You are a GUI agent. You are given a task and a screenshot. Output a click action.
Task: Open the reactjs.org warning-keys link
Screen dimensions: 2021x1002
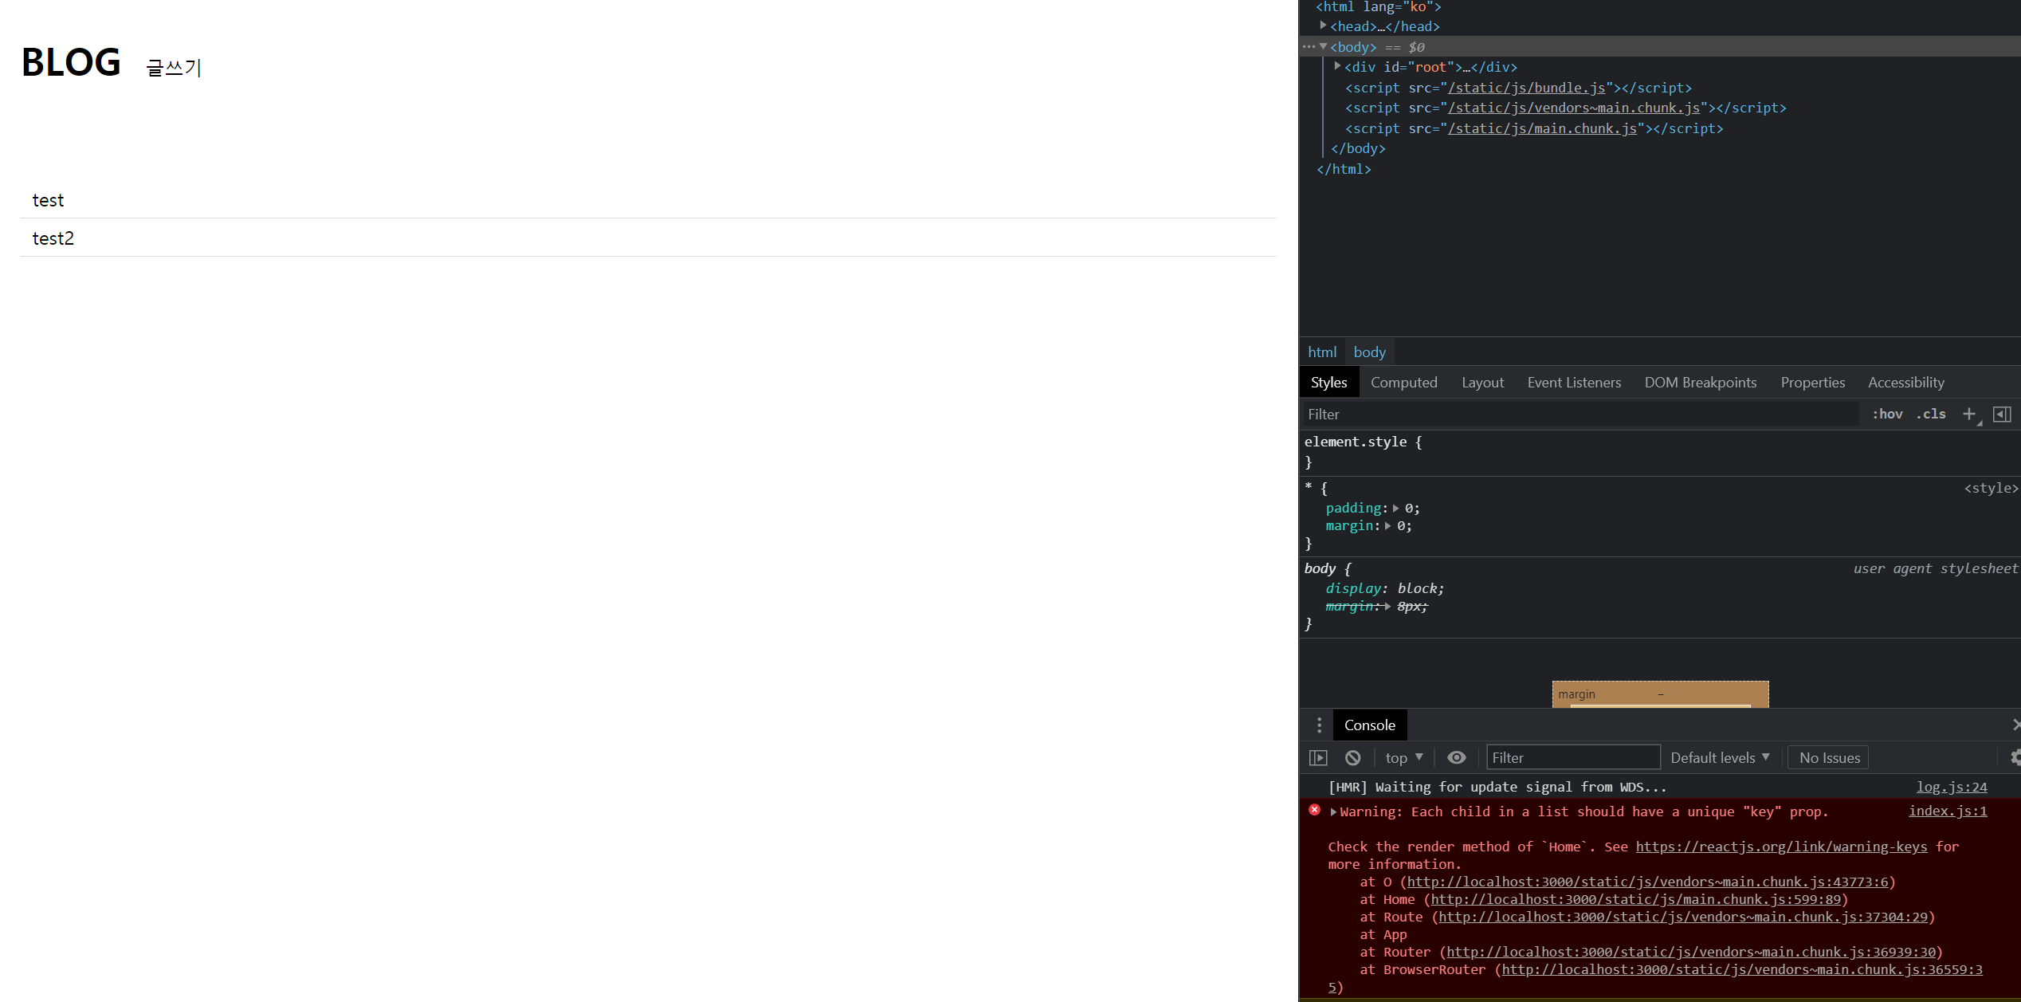coord(1781,847)
